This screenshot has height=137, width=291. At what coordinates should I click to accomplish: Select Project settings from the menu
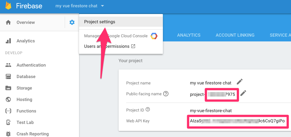tap(99, 22)
